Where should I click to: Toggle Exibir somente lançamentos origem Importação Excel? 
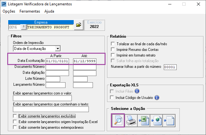pyautogui.click(x=15, y=121)
